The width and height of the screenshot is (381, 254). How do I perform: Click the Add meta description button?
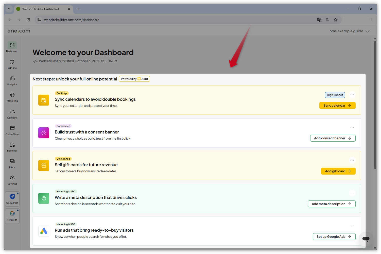point(332,204)
